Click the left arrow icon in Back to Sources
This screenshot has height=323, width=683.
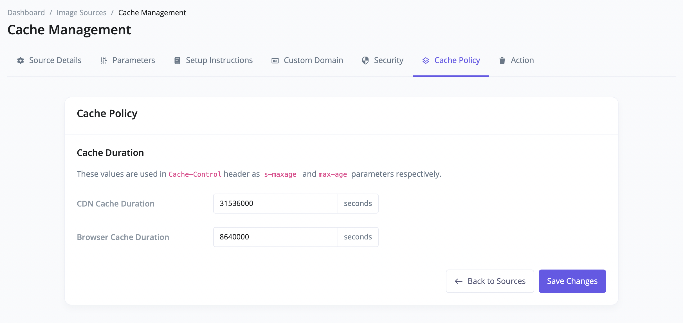coord(459,281)
